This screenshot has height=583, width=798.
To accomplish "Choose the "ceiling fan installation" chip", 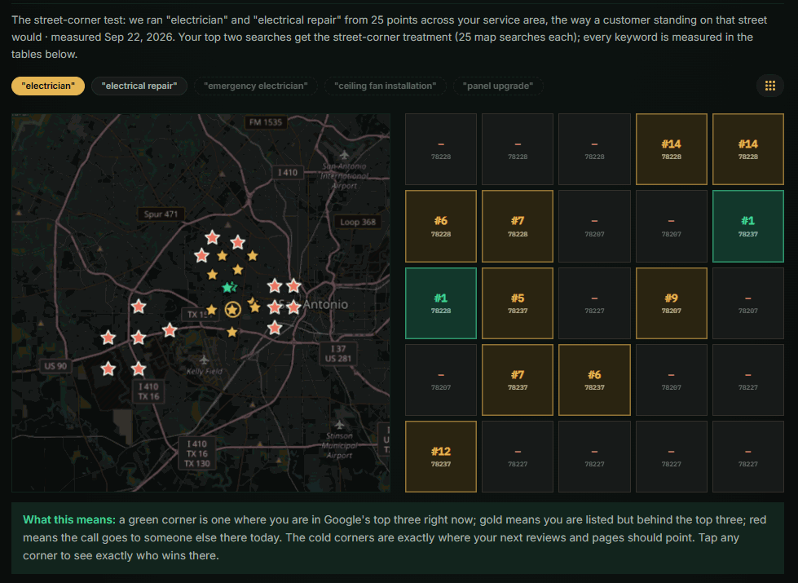I will tap(386, 86).
